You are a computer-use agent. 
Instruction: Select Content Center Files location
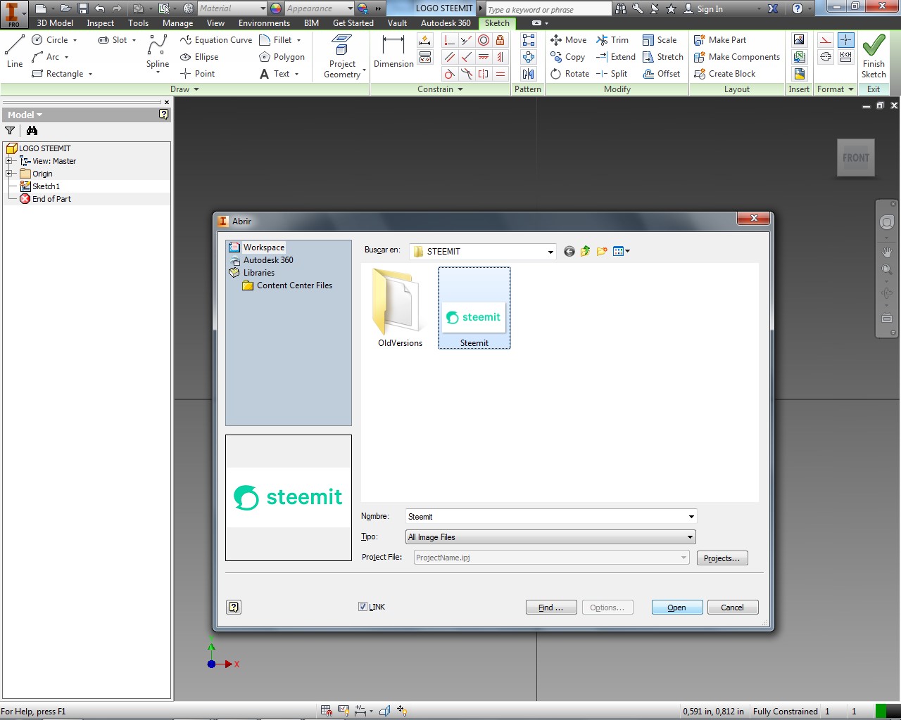287,285
